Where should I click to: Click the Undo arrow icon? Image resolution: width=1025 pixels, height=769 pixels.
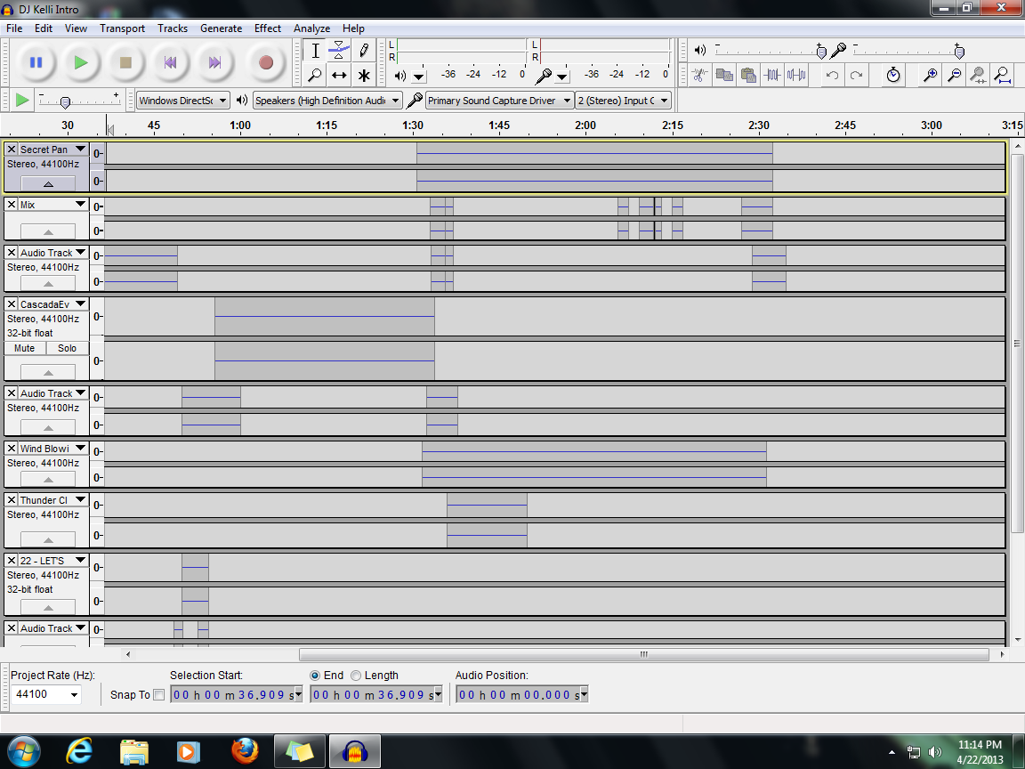pos(832,75)
